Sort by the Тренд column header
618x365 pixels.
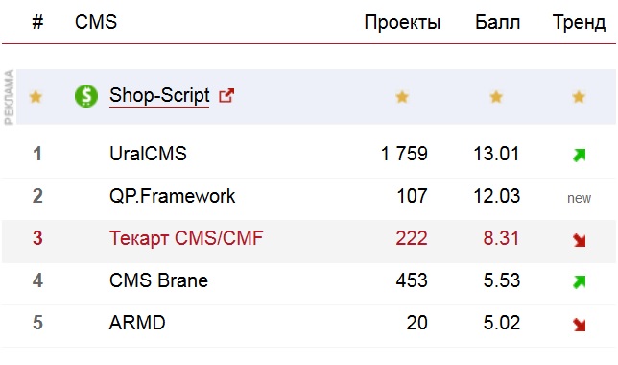579,23
